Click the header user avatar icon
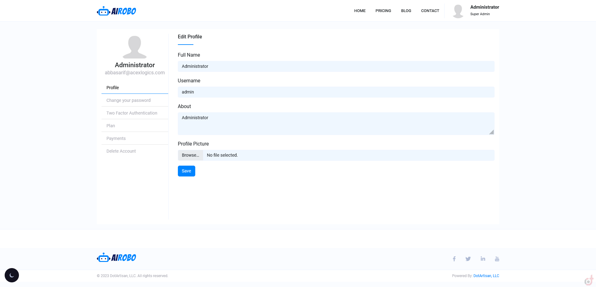 point(458,11)
